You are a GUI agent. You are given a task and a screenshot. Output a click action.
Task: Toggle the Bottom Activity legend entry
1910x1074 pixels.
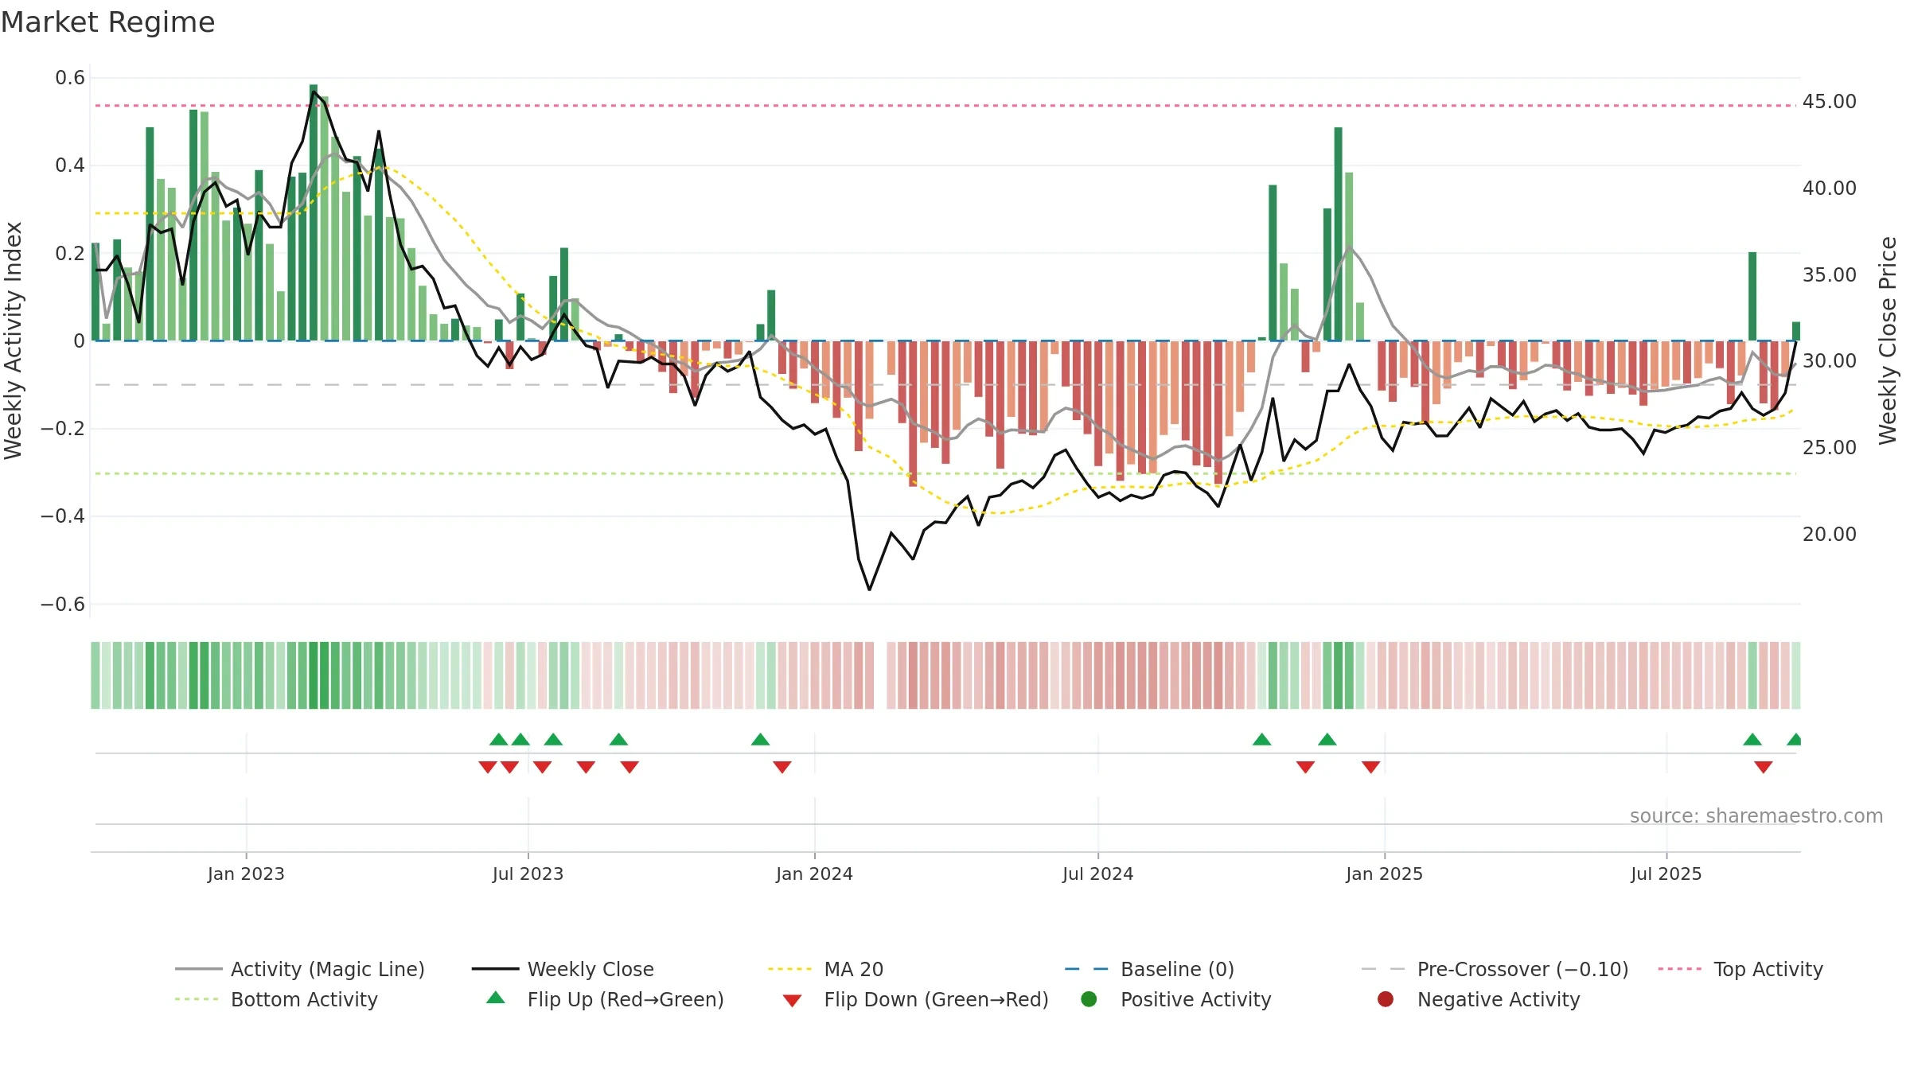pyautogui.click(x=276, y=999)
